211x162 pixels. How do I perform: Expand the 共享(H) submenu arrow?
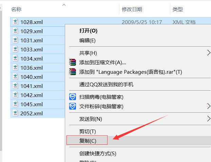click(208, 53)
